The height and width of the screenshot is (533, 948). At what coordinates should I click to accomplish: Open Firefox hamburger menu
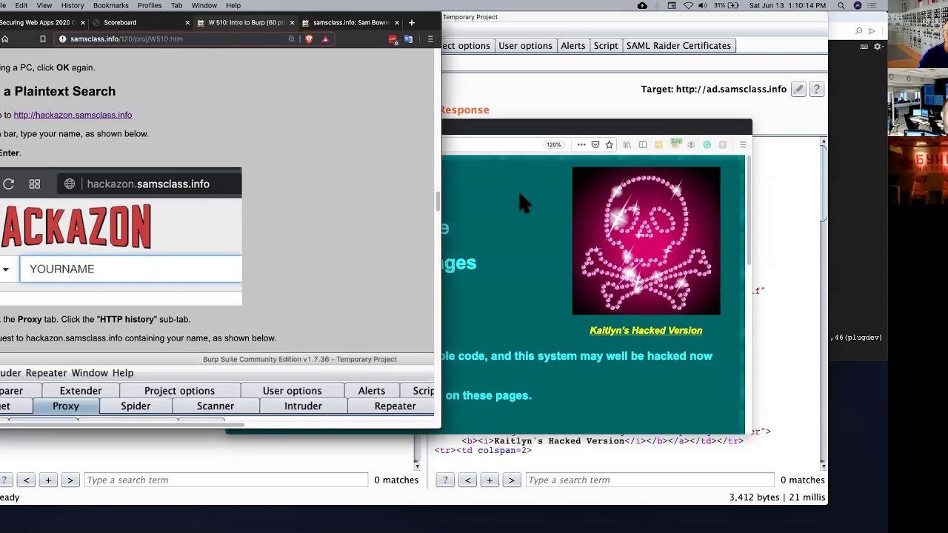click(x=743, y=145)
